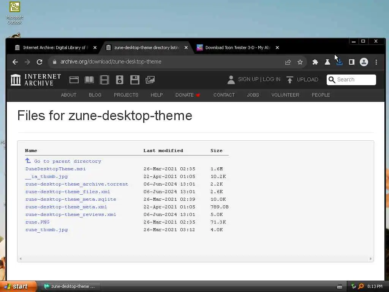Show browser downloads

coord(339,62)
